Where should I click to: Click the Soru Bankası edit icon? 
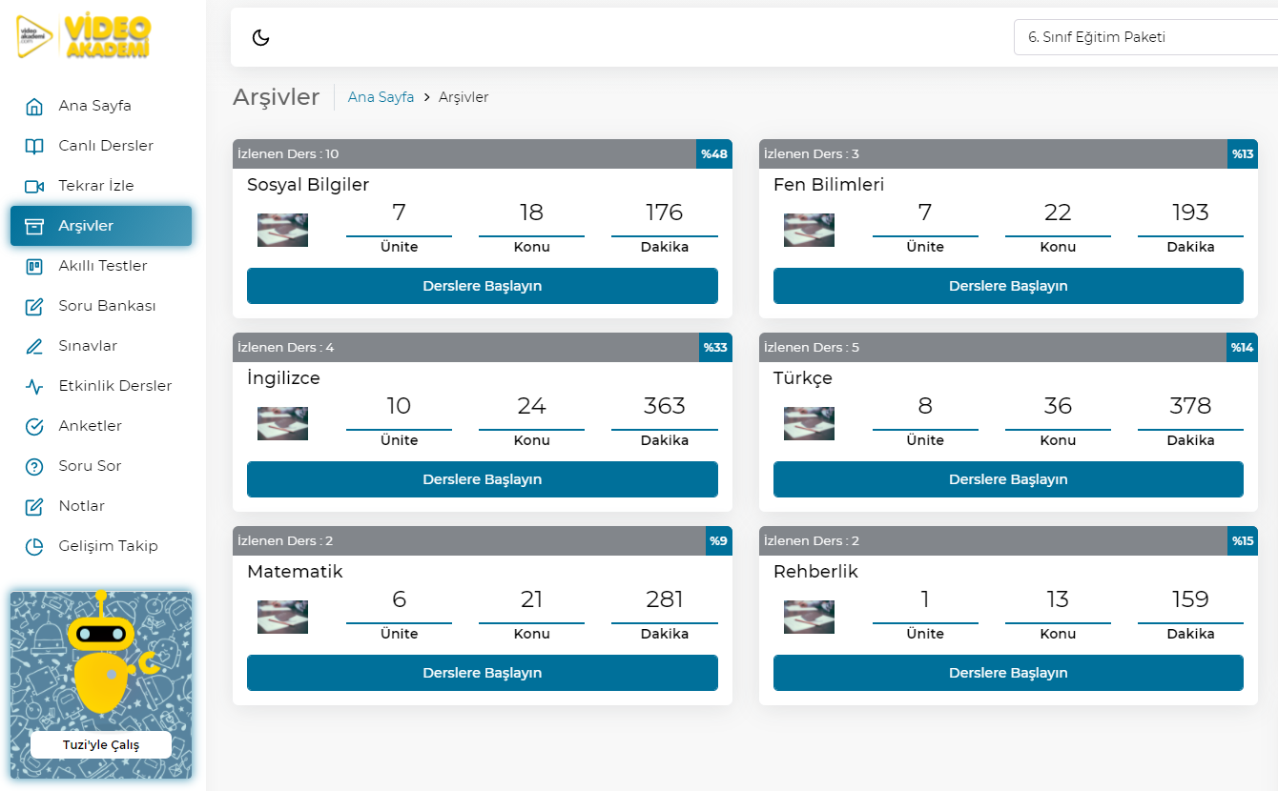coord(34,306)
